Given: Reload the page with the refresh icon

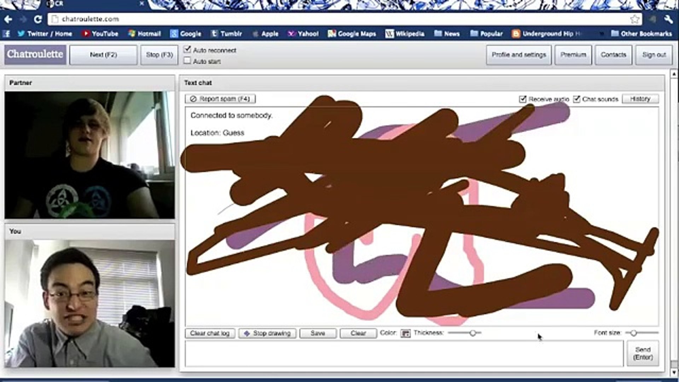Looking at the screenshot, I should point(38,19).
